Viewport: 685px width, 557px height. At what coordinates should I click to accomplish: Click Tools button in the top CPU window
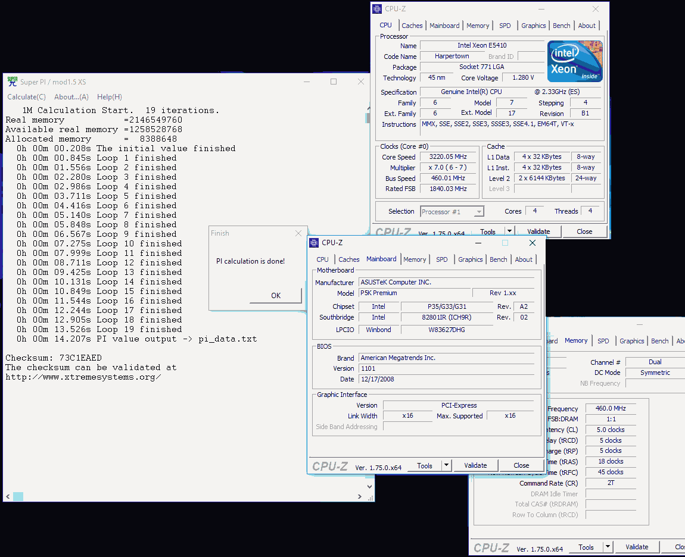pos(488,231)
